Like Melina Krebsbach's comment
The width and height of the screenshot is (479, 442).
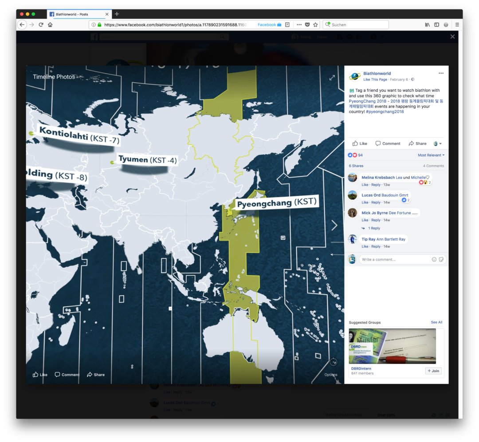click(x=365, y=185)
